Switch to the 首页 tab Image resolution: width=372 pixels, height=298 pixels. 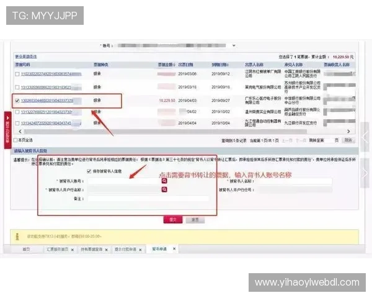pyautogui.click(x=26, y=250)
